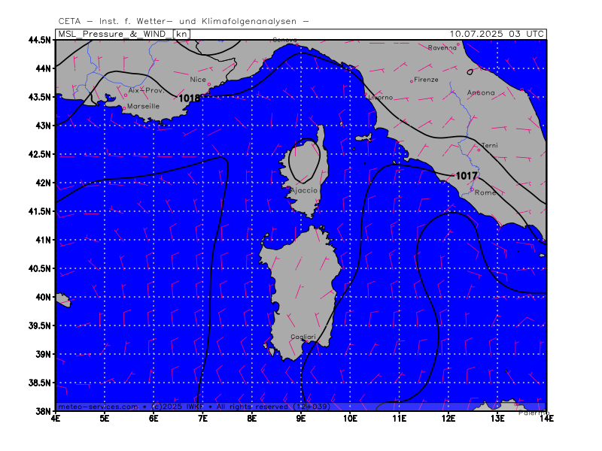Click the 12E longitude axis label

click(448, 419)
